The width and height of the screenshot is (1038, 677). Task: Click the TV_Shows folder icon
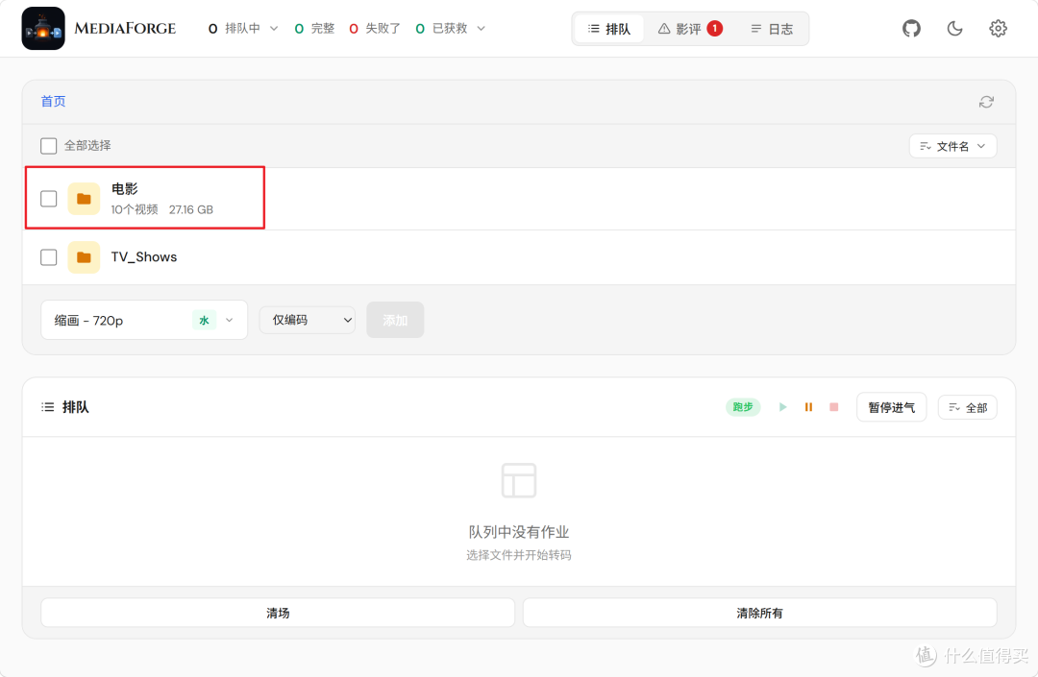pyautogui.click(x=84, y=257)
